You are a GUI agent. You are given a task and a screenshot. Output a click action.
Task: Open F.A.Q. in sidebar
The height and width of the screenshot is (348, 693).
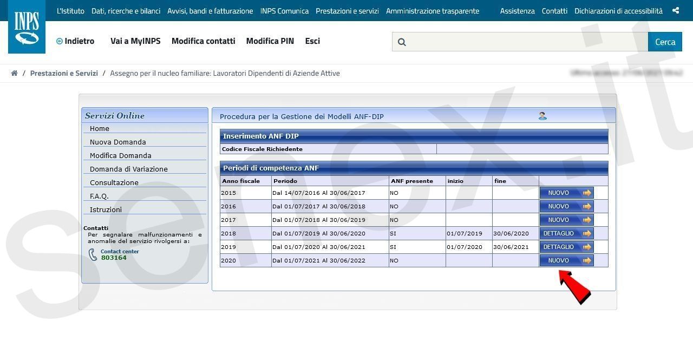99,196
